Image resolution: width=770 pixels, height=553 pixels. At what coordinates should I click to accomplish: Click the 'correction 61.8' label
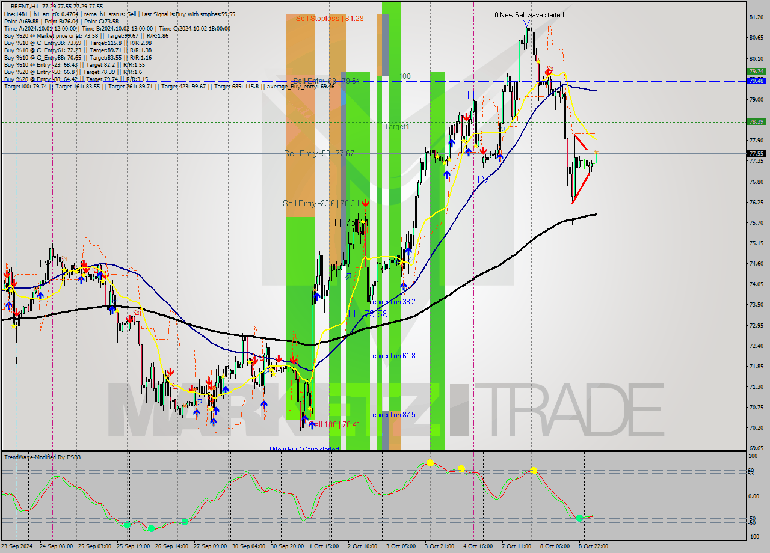tap(394, 356)
